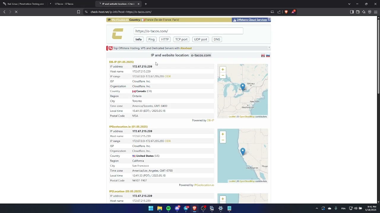Select the DB-IP IP address 172.67.215.239
The image size is (380, 213).
click(x=142, y=67)
